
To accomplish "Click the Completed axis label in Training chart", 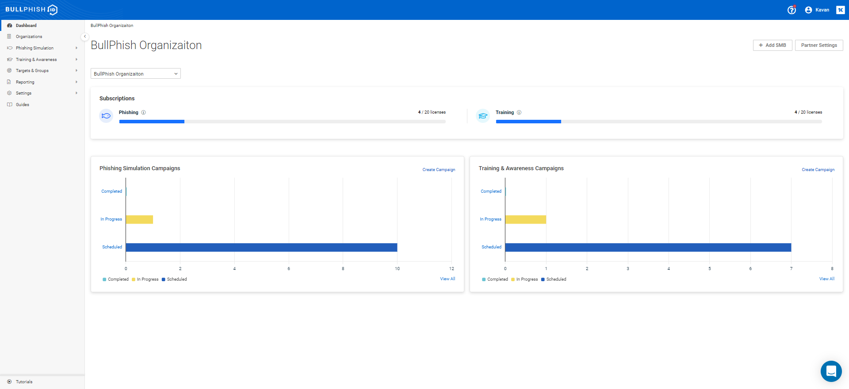I will pyautogui.click(x=491, y=191).
